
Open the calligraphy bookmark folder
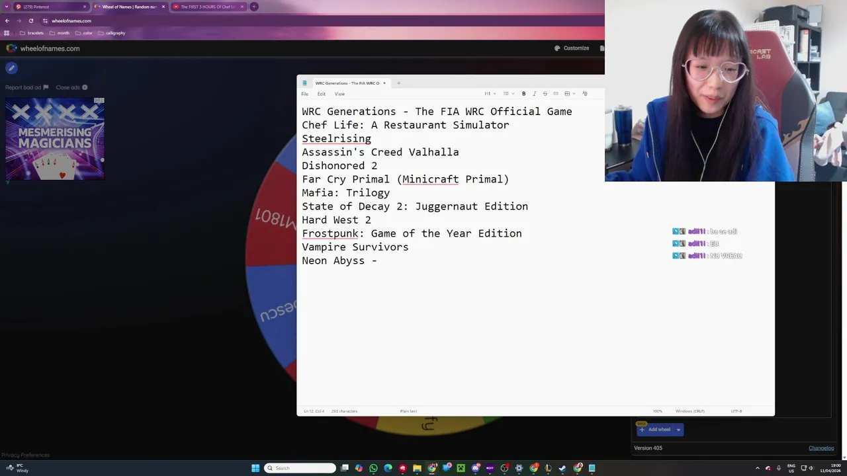[111, 33]
